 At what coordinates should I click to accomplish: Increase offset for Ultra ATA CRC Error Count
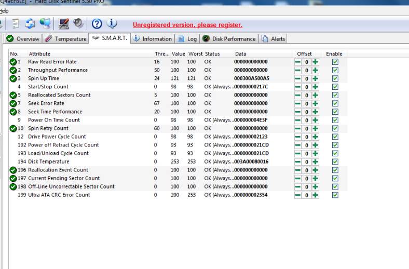(x=316, y=195)
